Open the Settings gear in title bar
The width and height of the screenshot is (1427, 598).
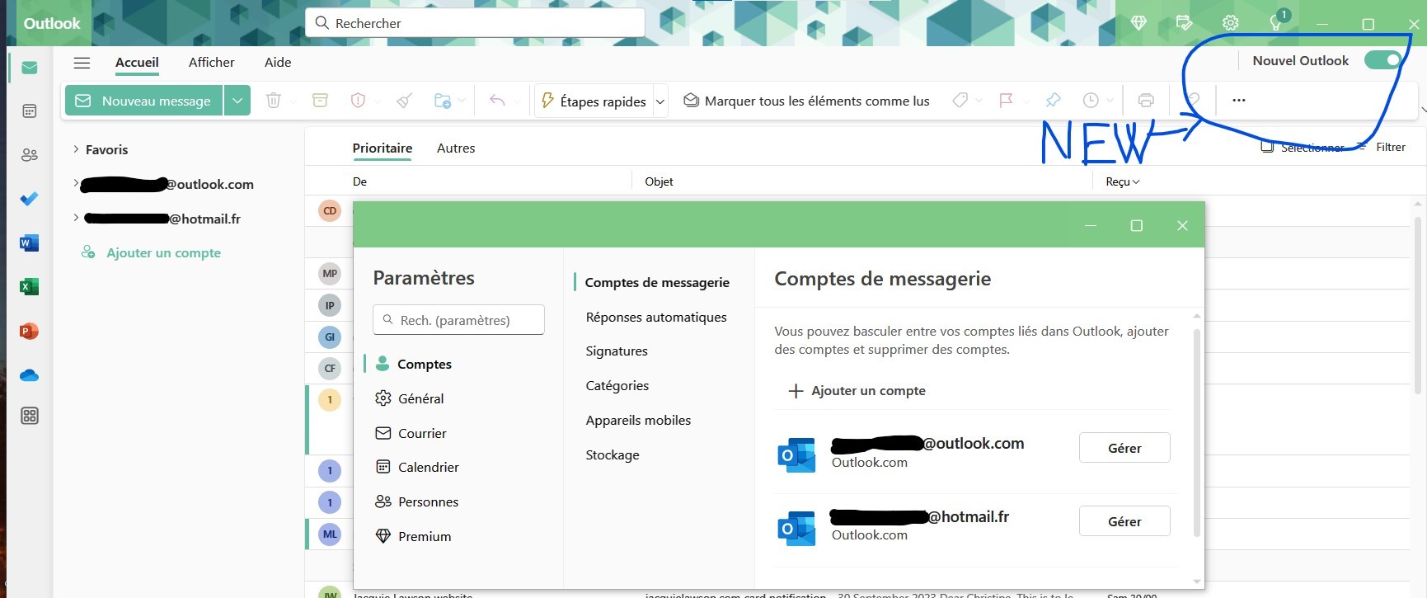click(x=1231, y=23)
